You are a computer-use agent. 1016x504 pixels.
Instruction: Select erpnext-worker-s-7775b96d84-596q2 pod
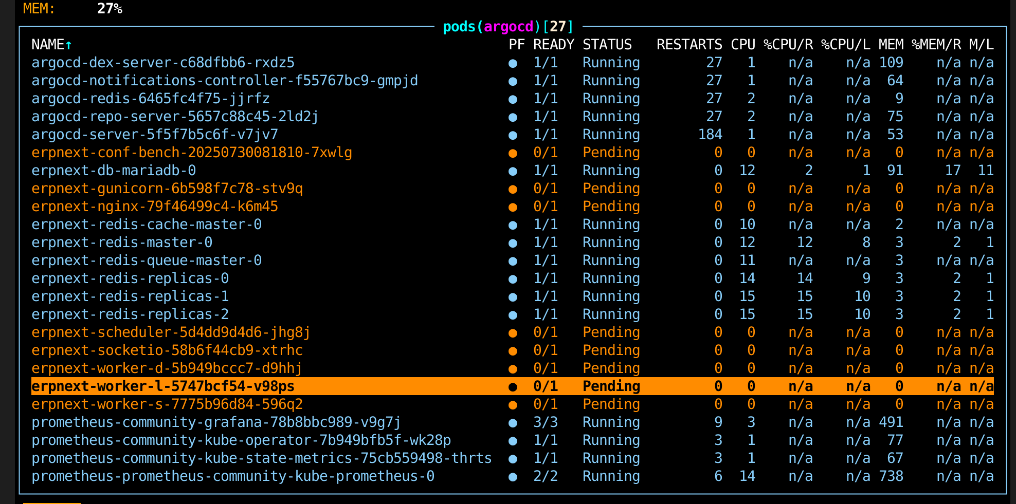coord(513,404)
